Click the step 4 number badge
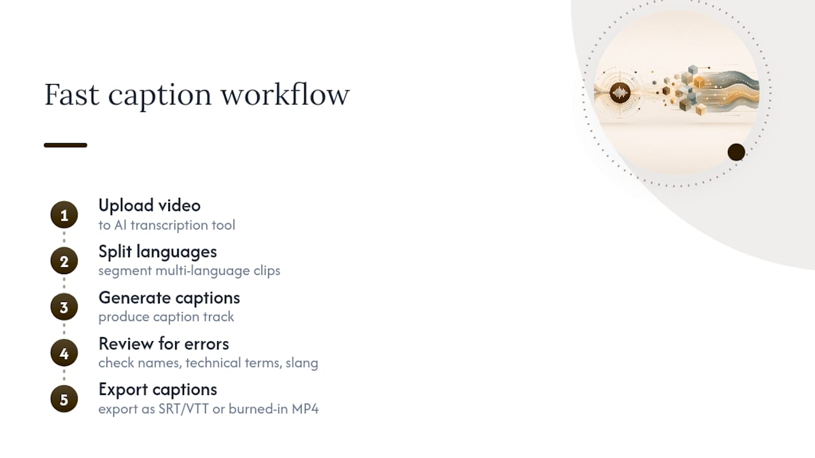Screen dimensions: 815x458 (x=64, y=353)
